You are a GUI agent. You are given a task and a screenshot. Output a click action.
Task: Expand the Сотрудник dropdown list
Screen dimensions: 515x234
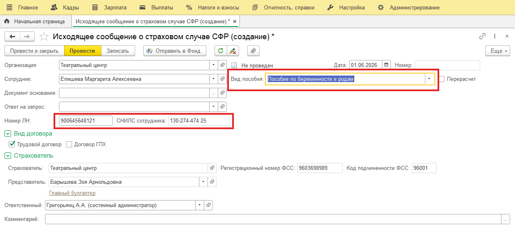tap(214, 79)
